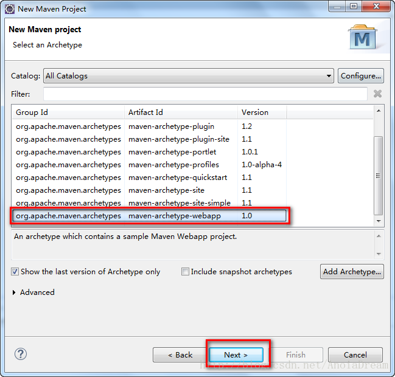
Task: Select the maven-archetype-profiles row
Action: point(149,165)
